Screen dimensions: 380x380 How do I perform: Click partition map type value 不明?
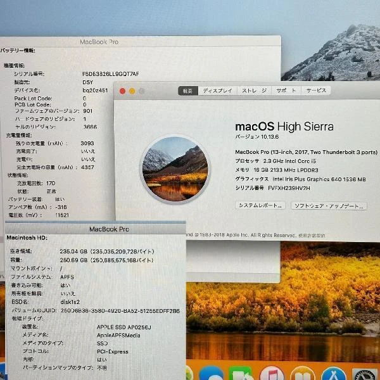click(x=102, y=368)
